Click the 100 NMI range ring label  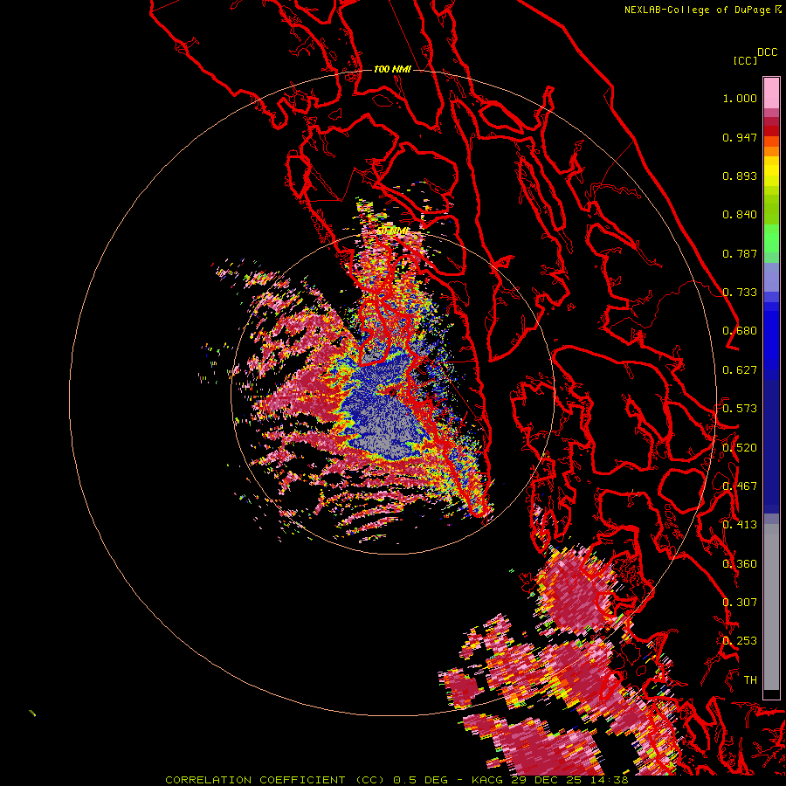(392, 69)
